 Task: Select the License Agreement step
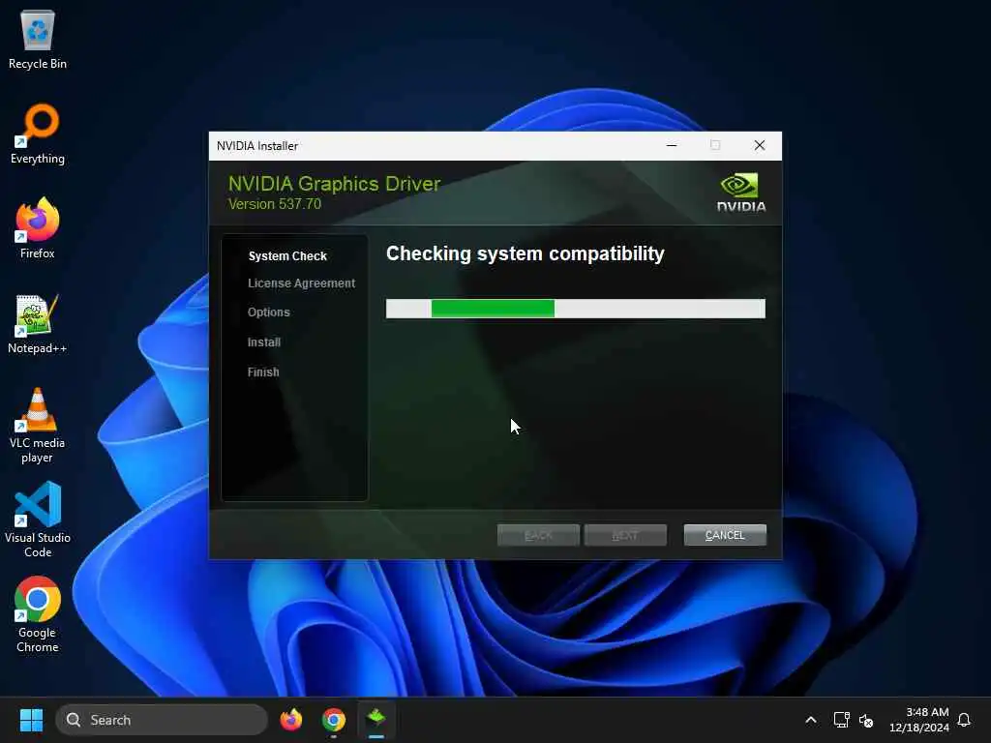[x=302, y=283]
